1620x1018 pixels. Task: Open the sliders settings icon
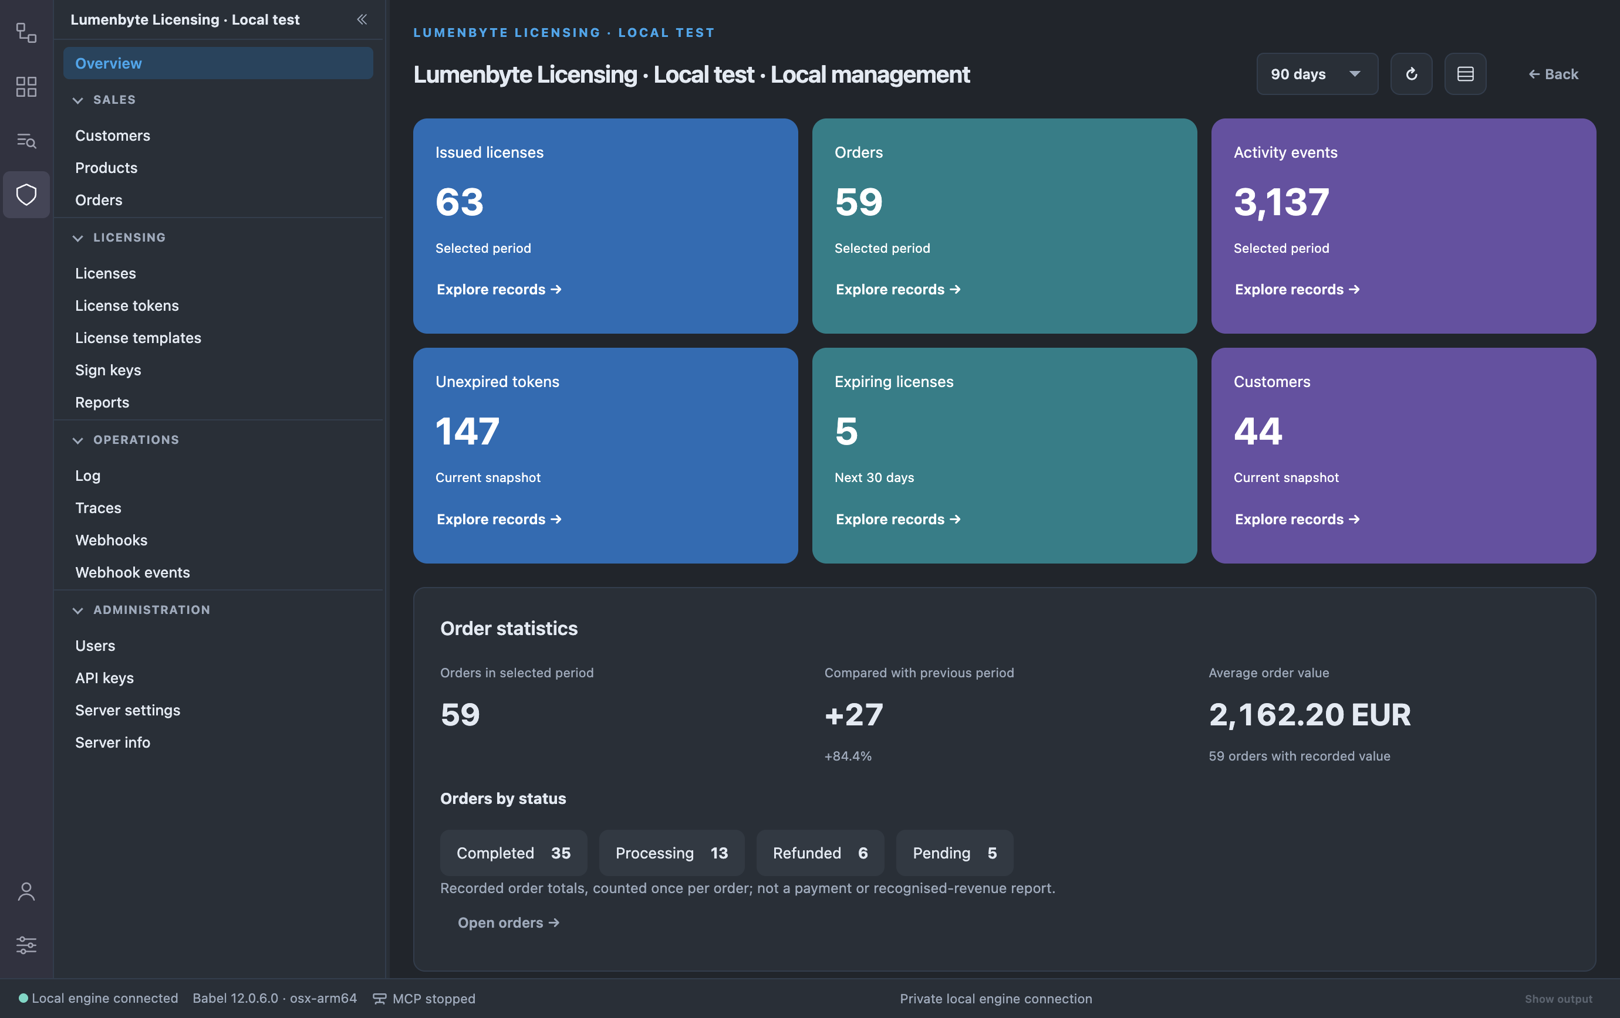[26, 945]
